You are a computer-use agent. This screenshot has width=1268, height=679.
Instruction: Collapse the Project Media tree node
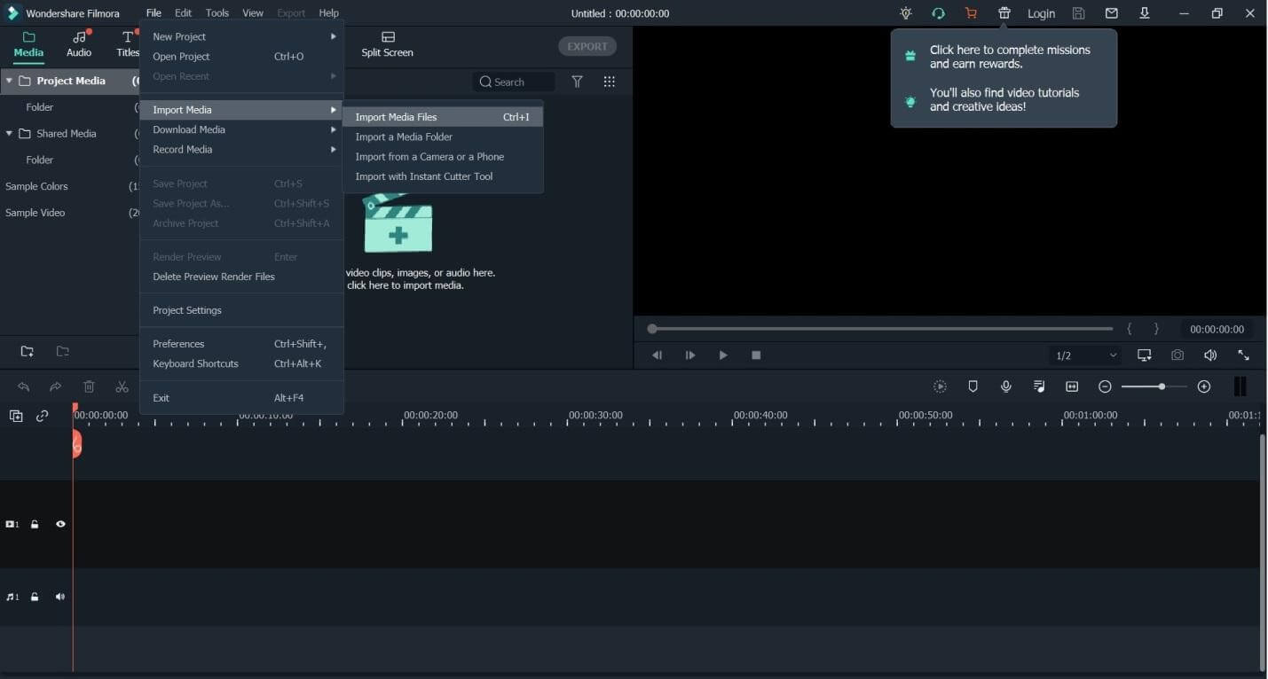pos(9,81)
